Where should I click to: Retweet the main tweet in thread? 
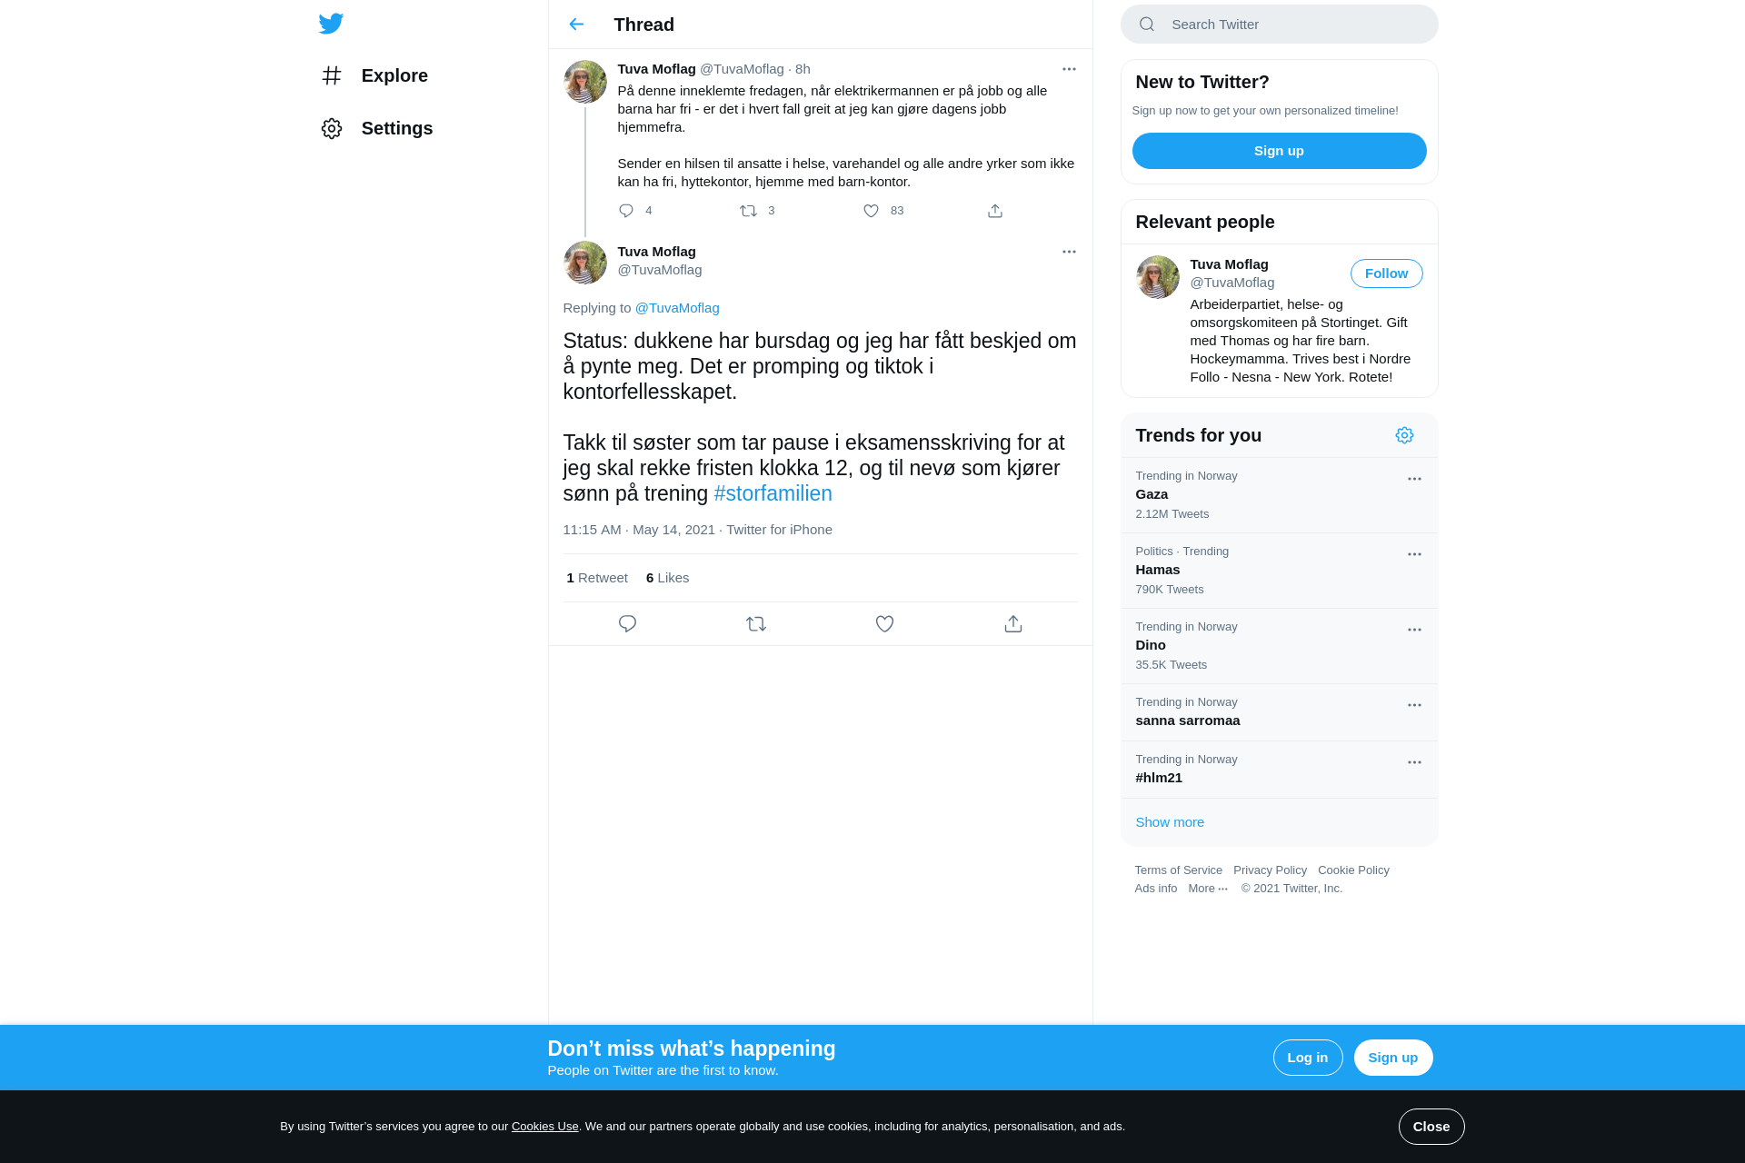(756, 624)
